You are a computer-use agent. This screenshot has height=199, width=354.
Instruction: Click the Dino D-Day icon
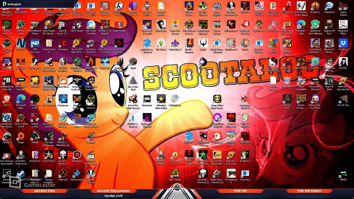coord(343,101)
